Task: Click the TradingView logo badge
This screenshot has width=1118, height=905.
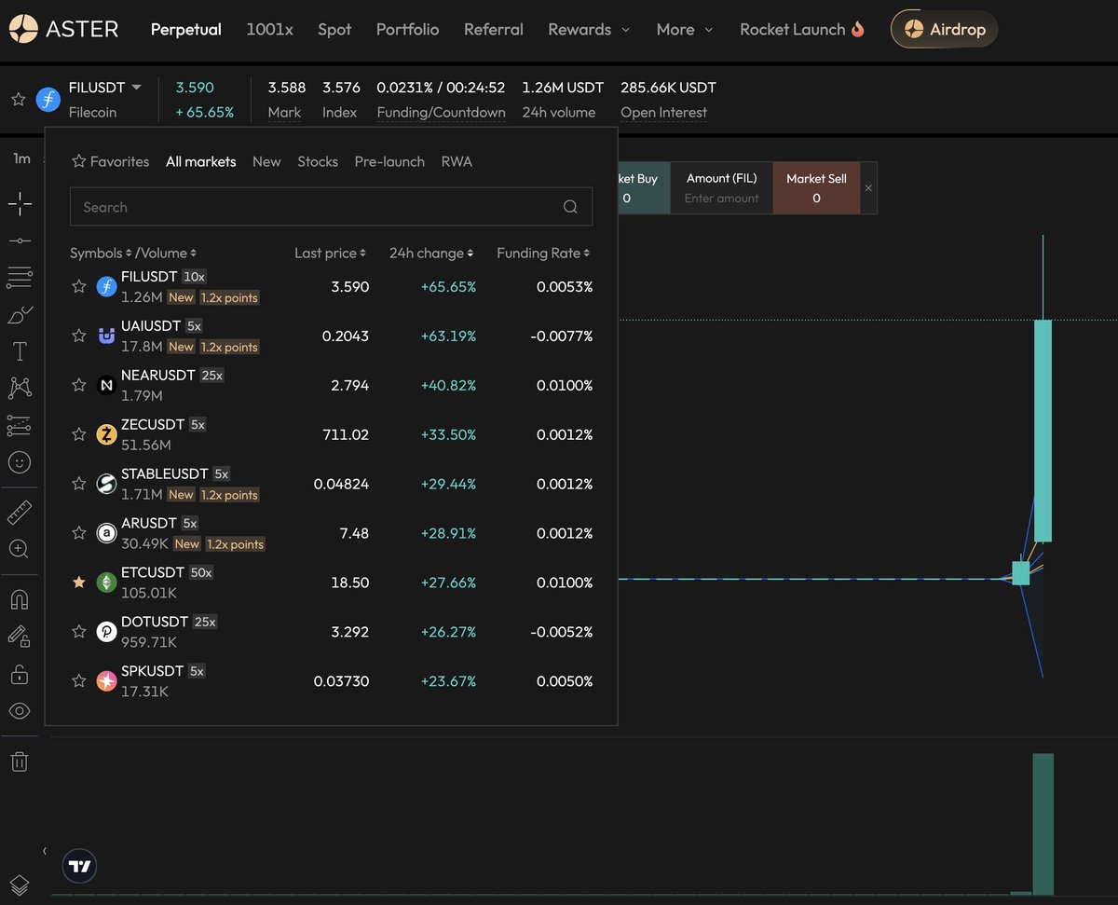Action: coord(80,867)
